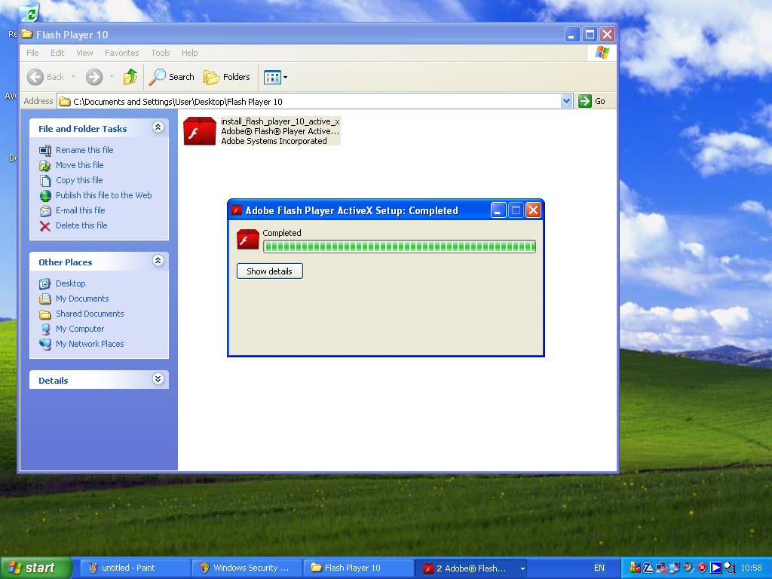This screenshot has width=772, height=579.
Task: Click the Publish to Web globe icon
Action: pyautogui.click(x=44, y=195)
